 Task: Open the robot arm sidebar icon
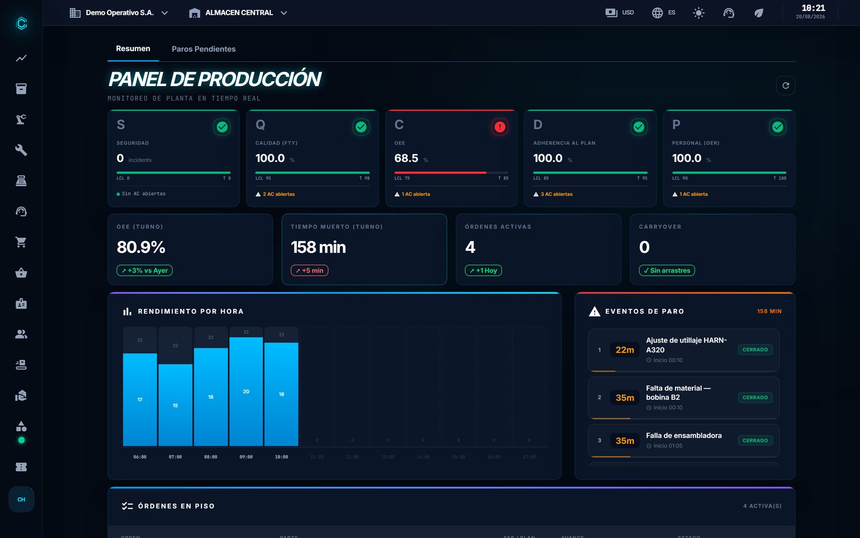(x=21, y=119)
